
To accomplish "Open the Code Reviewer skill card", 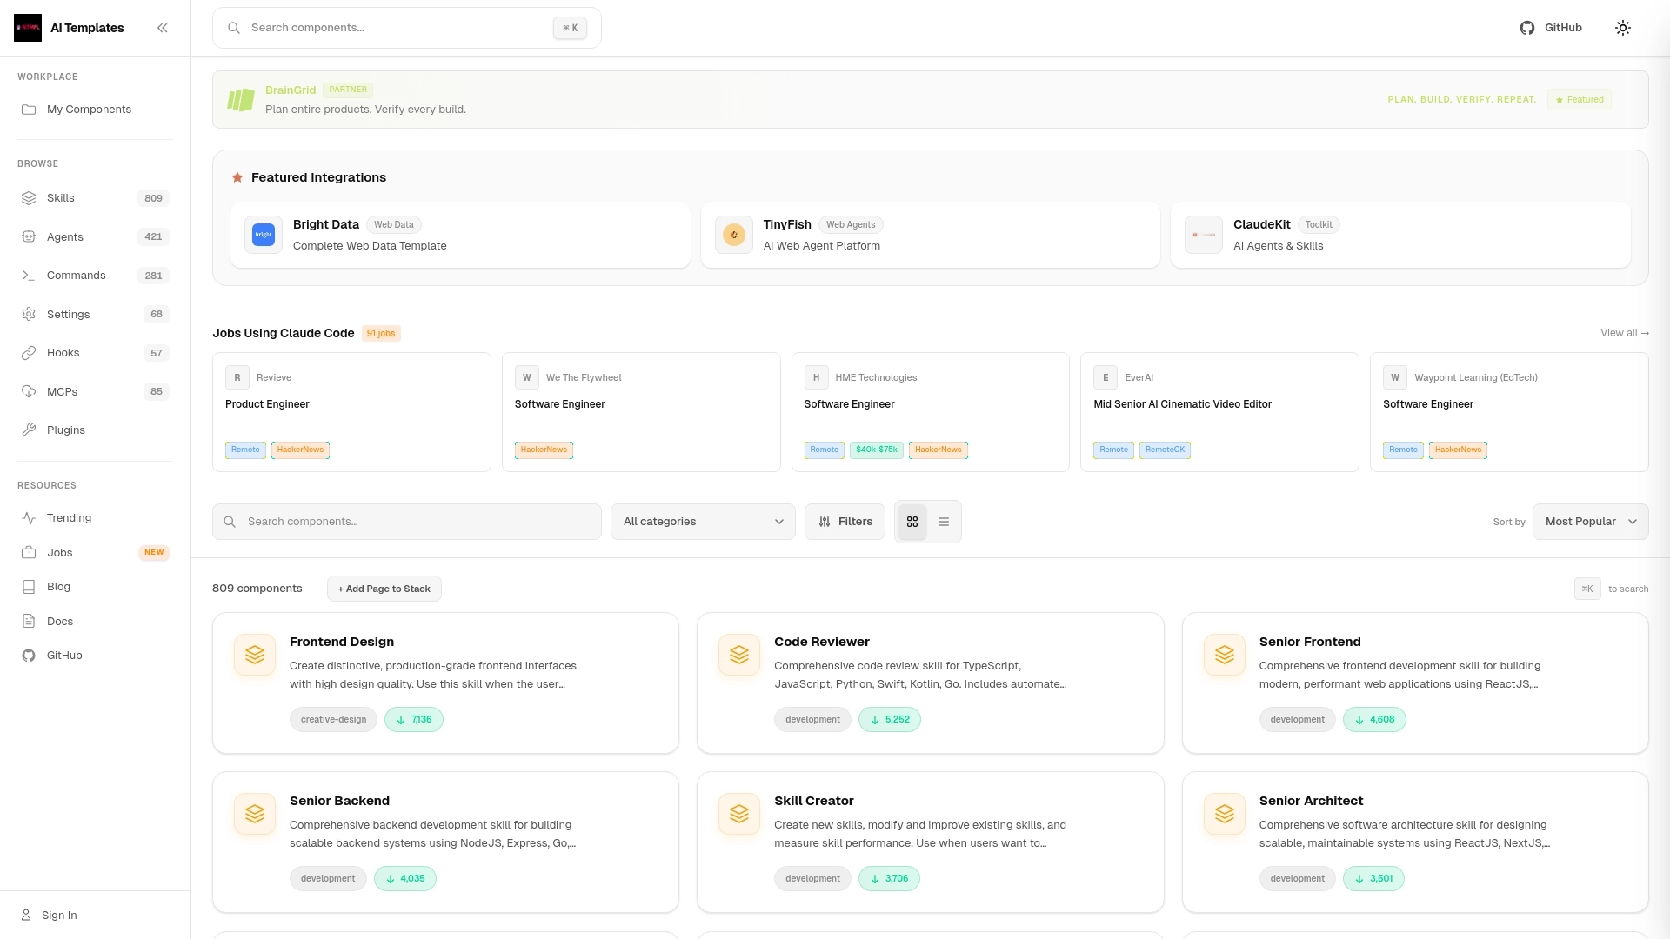I will point(931,683).
